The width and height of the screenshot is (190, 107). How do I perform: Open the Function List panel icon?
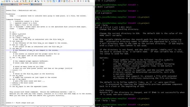pyautogui.click(x=69, y=1)
